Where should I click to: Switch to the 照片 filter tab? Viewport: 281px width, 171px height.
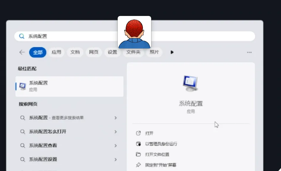[154, 52]
